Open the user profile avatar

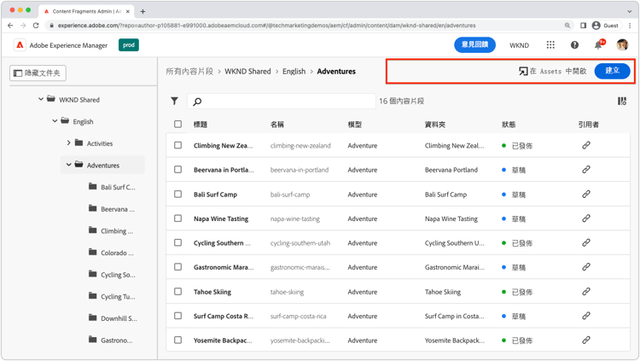click(622, 45)
